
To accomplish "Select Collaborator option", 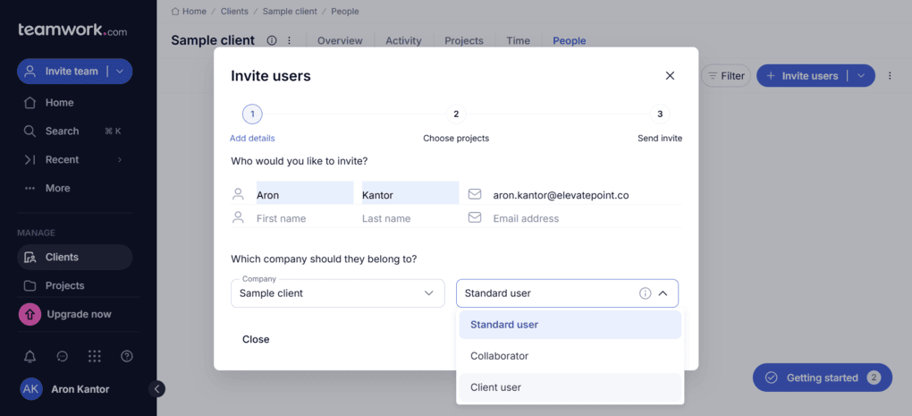I will point(570,356).
